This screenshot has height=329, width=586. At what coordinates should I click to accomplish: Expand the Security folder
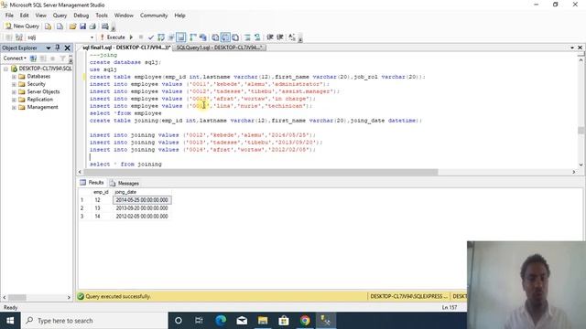coord(14,84)
